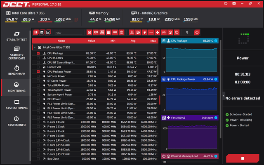
Task: Uncheck the CPU Package checkbox
Action: click(38, 53)
